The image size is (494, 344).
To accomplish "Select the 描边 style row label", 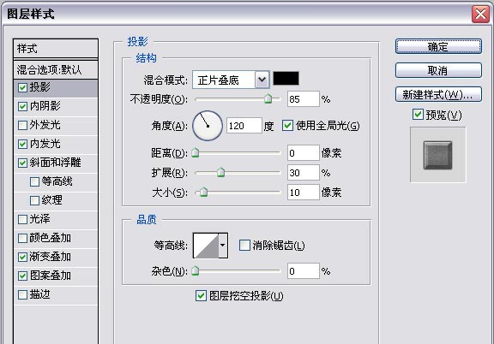I will 39,294.
